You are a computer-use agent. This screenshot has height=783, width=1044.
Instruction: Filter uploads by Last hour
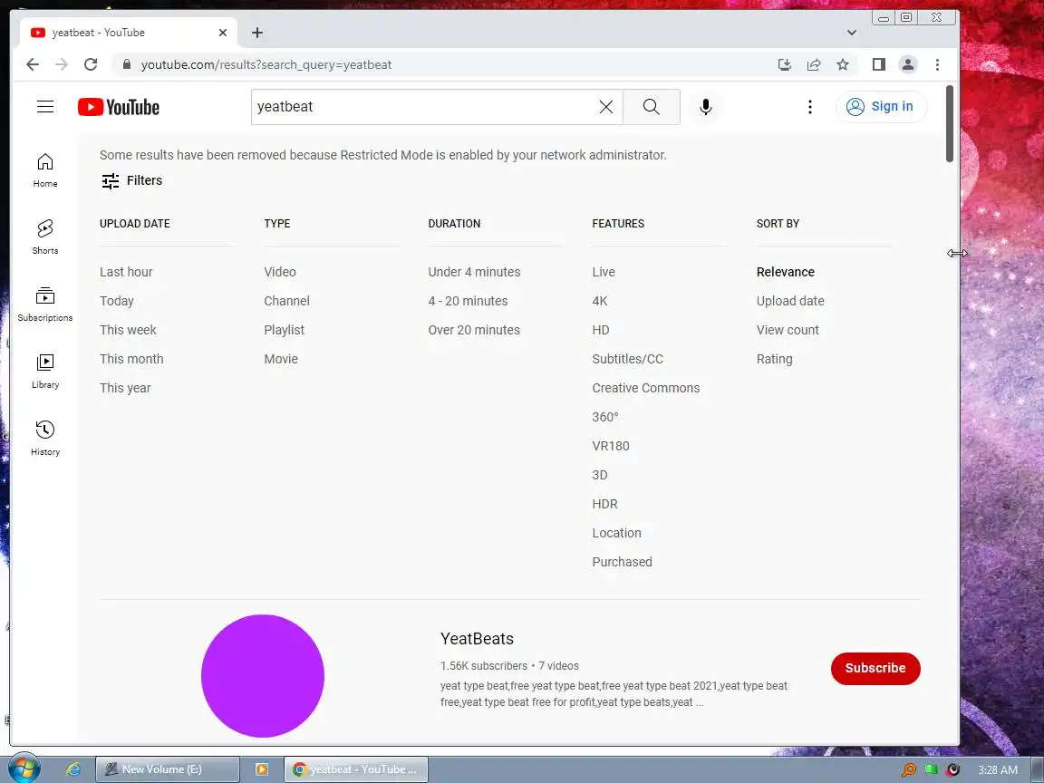[126, 272]
